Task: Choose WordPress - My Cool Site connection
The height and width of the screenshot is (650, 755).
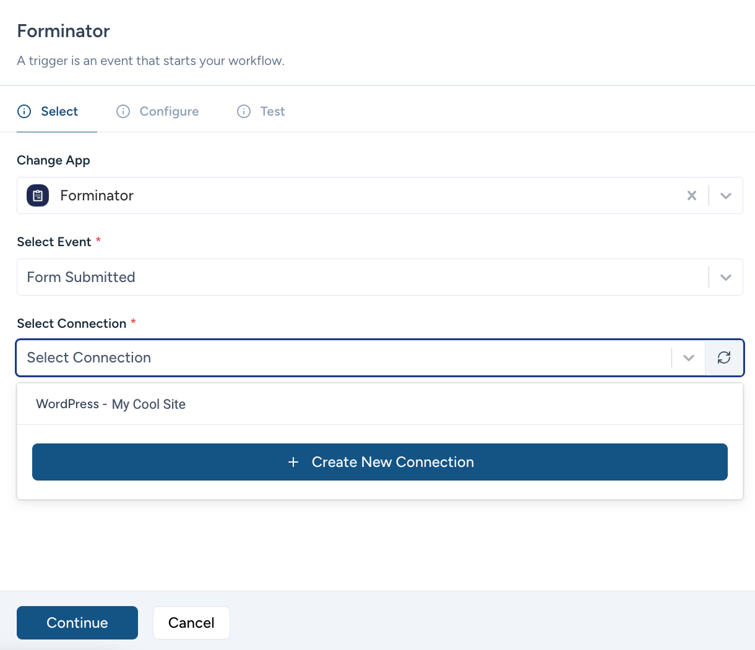Action: point(379,404)
